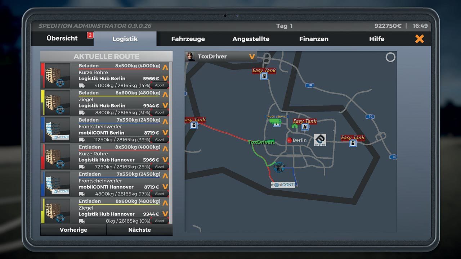The height and width of the screenshot is (259, 461).
Task: Click the green home base icon
Action: [295, 126]
